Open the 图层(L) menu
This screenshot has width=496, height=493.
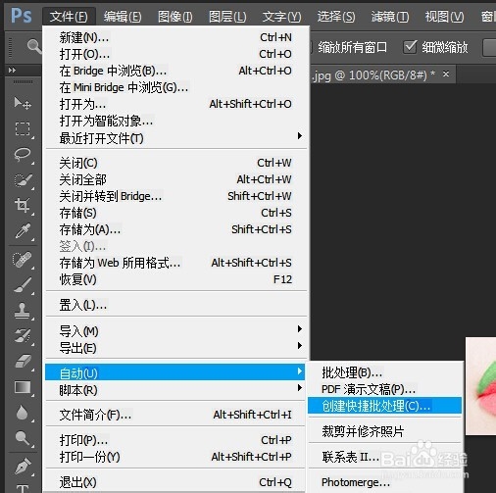227,16
